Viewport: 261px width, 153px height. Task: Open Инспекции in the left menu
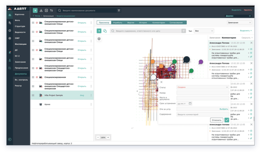click(21, 44)
